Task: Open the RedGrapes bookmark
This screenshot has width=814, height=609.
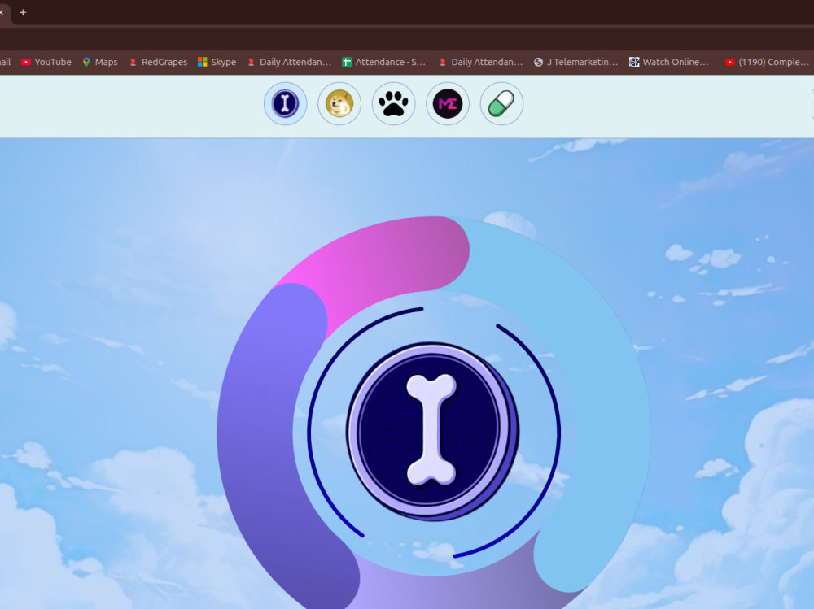Action: pyautogui.click(x=159, y=62)
